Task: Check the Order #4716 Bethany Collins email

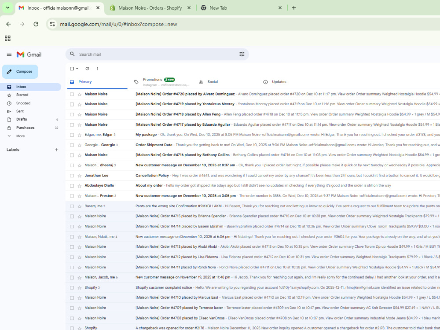Action: [72, 155]
